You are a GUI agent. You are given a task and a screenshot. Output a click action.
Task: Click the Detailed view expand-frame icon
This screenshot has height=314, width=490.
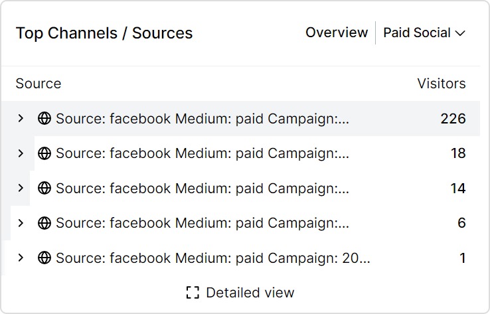coord(193,293)
